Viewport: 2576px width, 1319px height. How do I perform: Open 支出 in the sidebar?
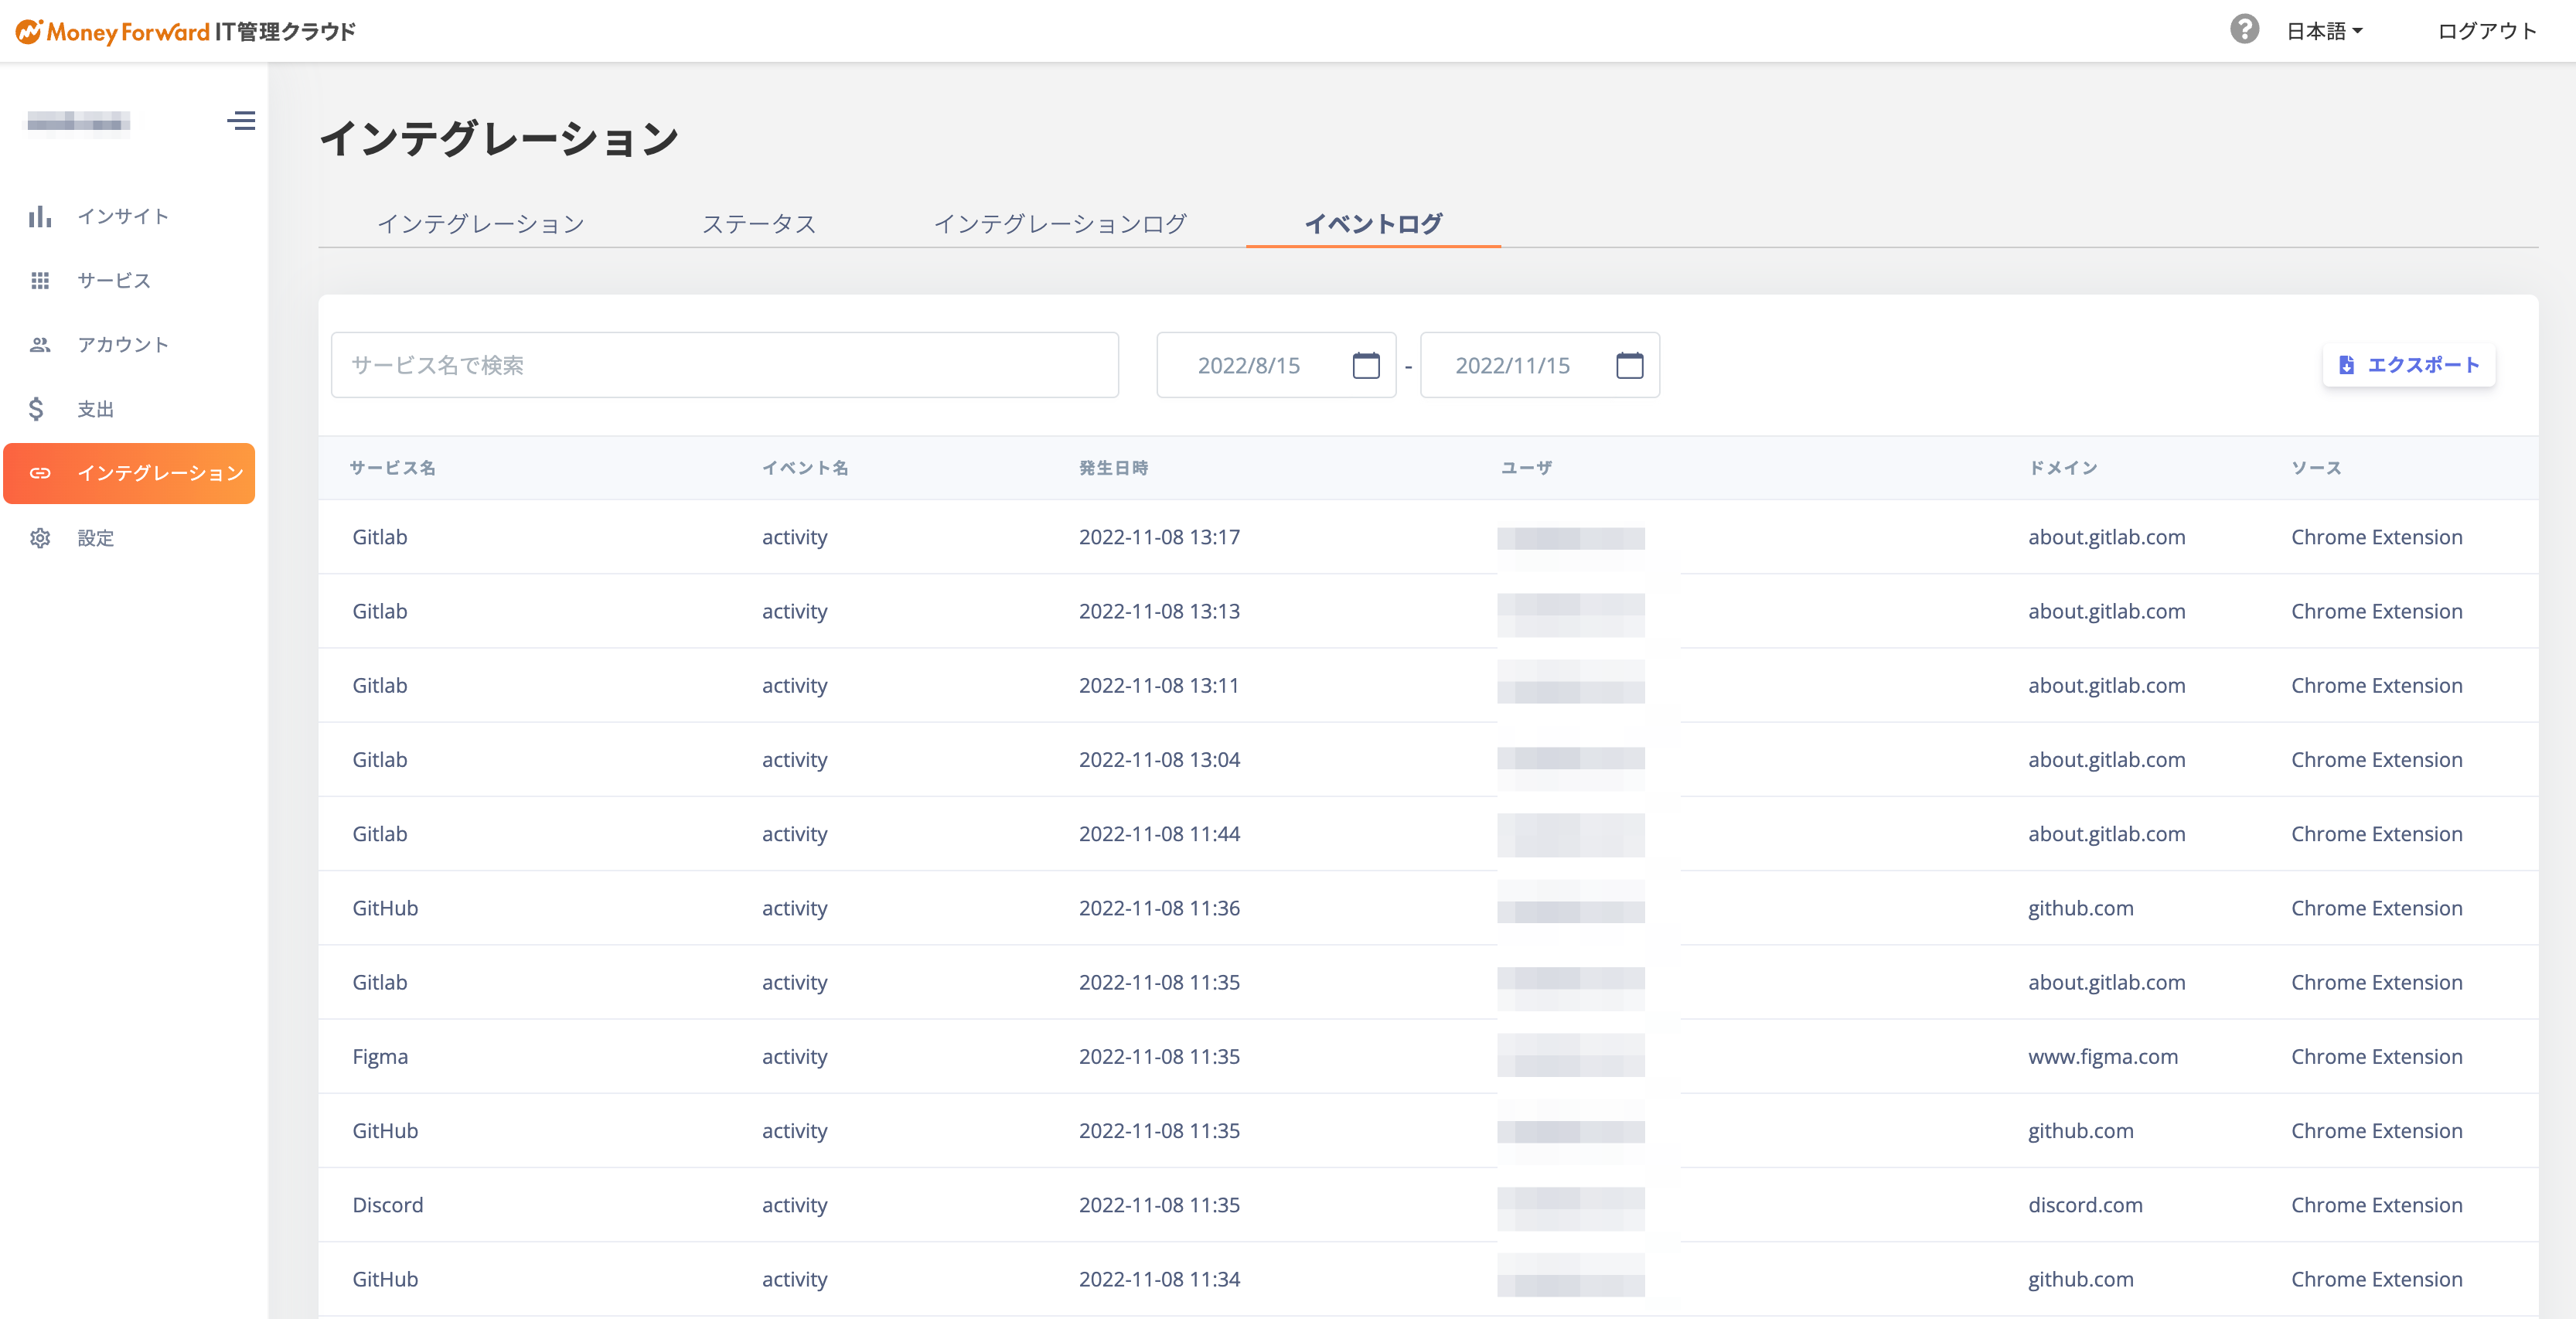pyautogui.click(x=96, y=409)
